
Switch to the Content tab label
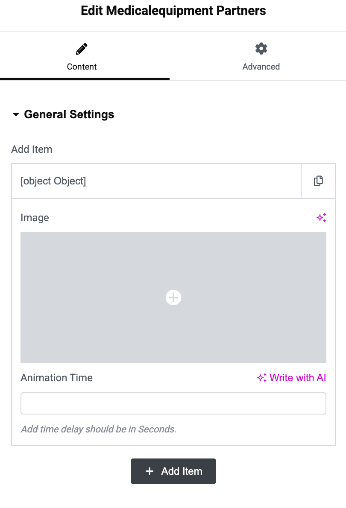[x=82, y=67]
